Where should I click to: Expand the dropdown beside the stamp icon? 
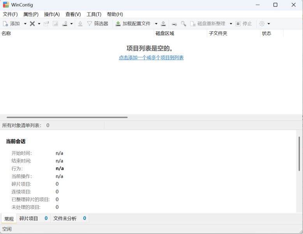pyautogui.click(x=72, y=24)
